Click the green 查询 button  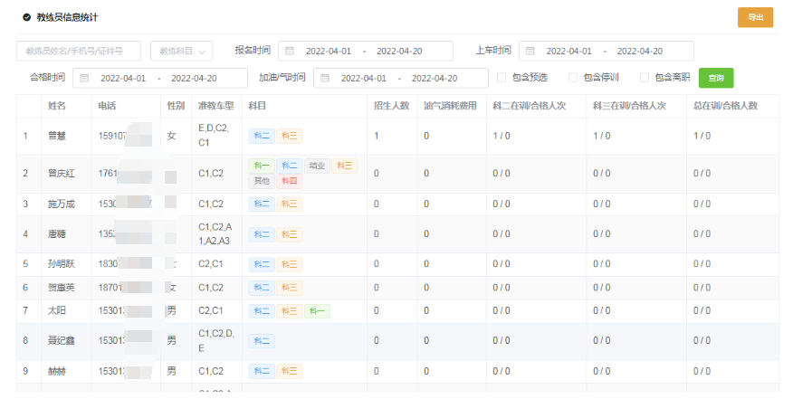tap(715, 78)
